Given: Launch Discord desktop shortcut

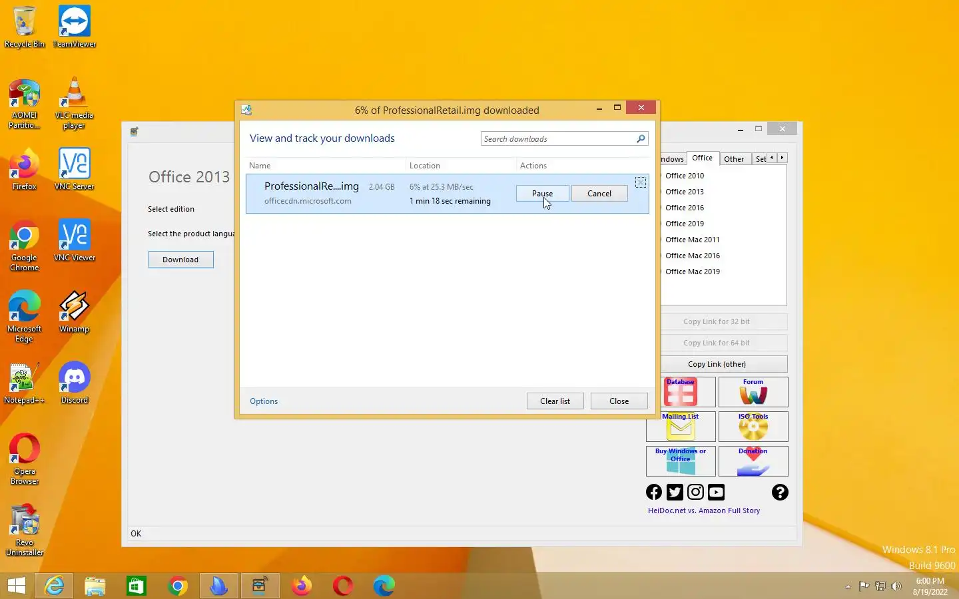Looking at the screenshot, I should 74,383.
